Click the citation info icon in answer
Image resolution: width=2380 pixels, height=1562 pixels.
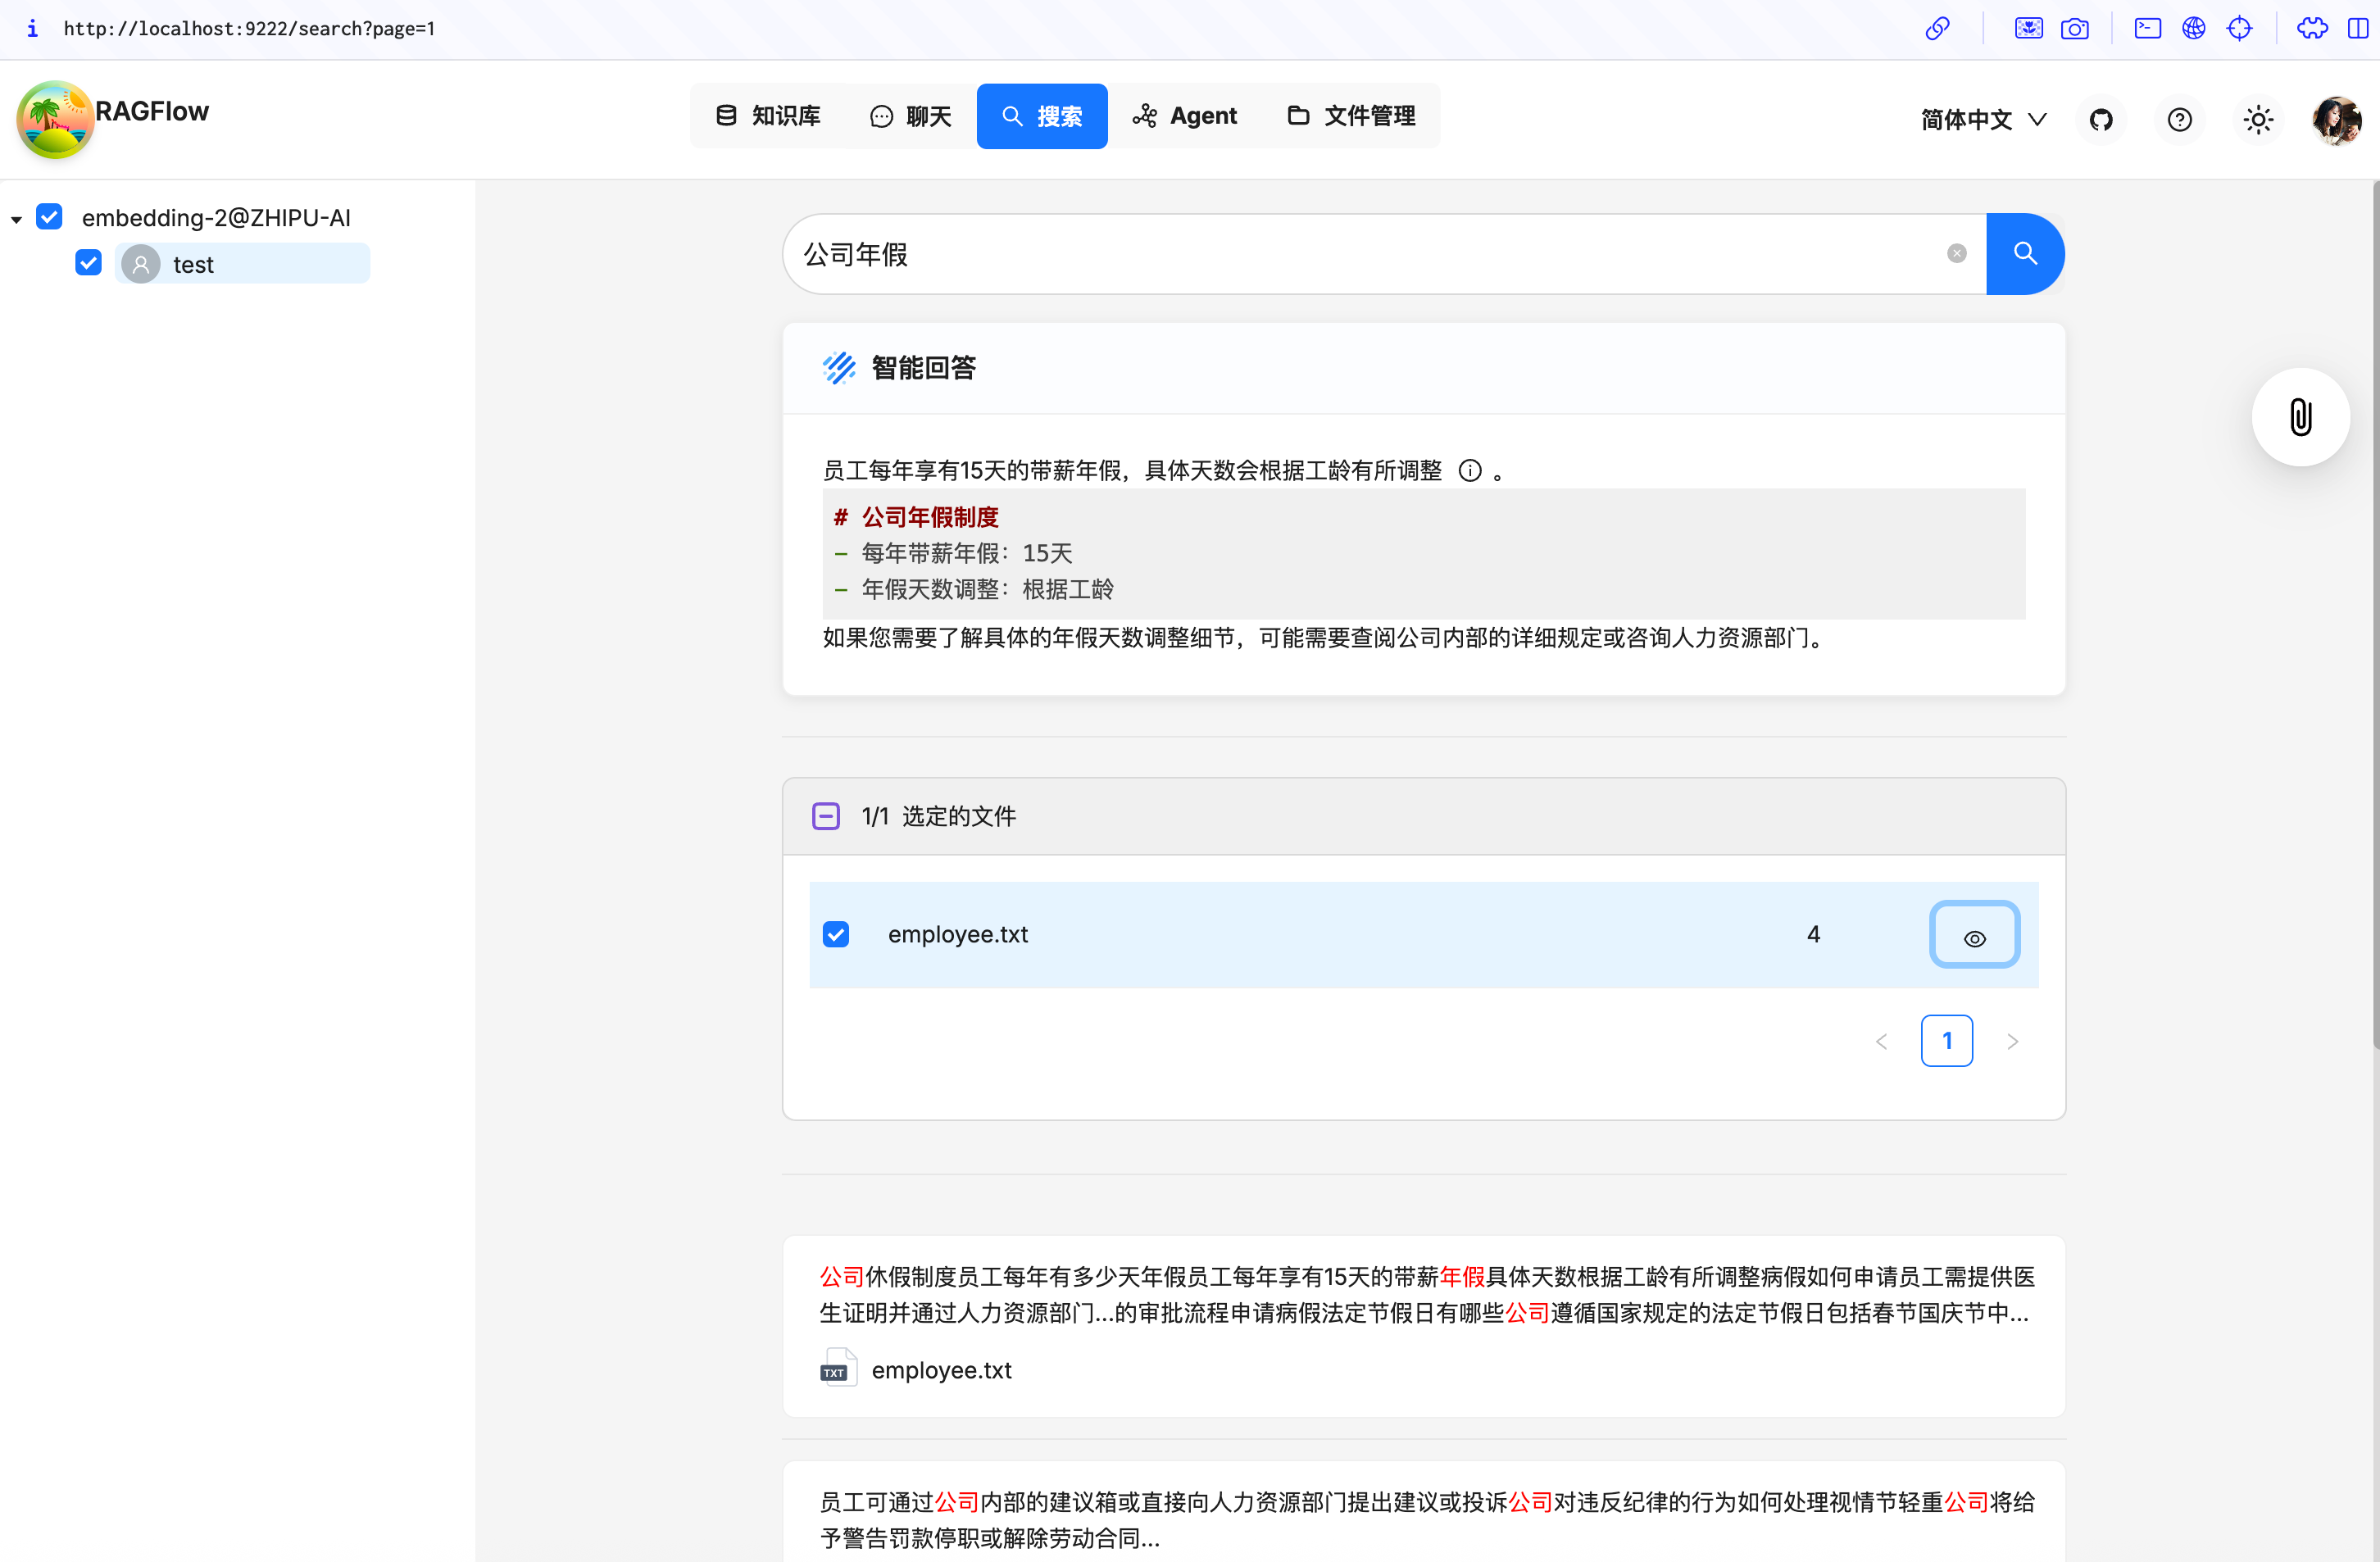point(1469,470)
